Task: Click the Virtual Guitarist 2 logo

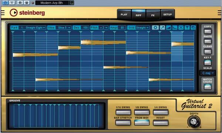Action: (x=196, y=105)
